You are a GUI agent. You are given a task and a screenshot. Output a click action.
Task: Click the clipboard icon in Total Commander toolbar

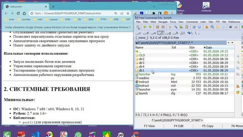[x=187, y=27]
